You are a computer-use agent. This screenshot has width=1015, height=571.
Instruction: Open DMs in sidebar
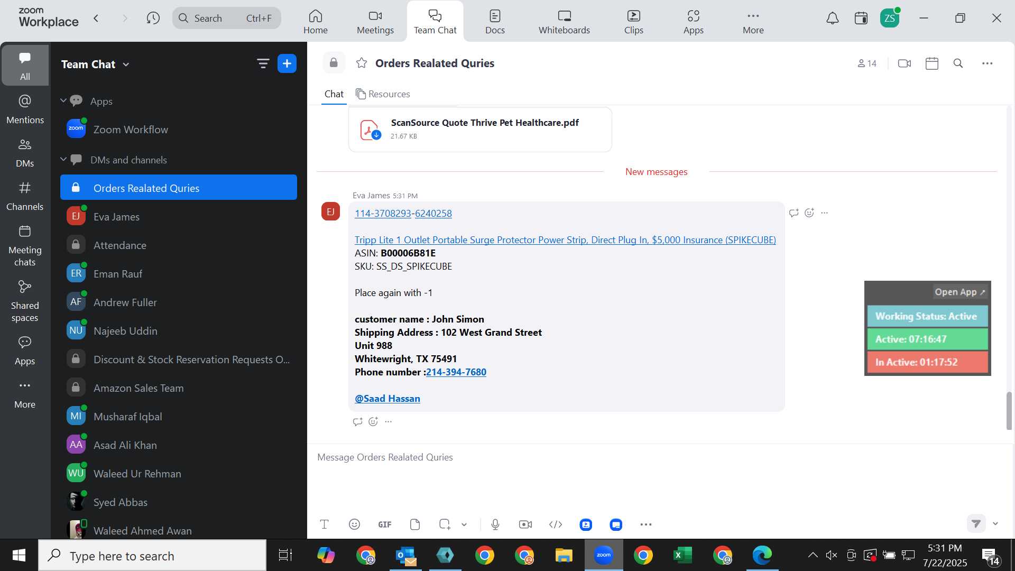[25, 153]
